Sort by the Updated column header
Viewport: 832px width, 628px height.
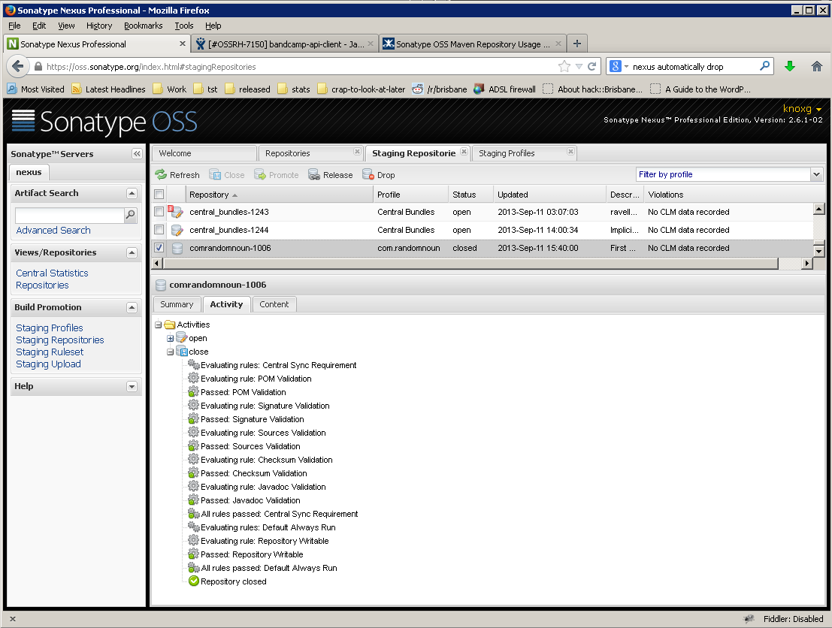click(x=549, y=194)
